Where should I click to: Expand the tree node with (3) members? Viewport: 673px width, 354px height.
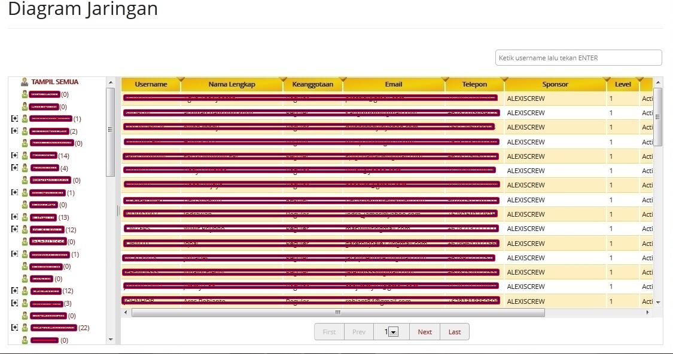click(14, 303)
